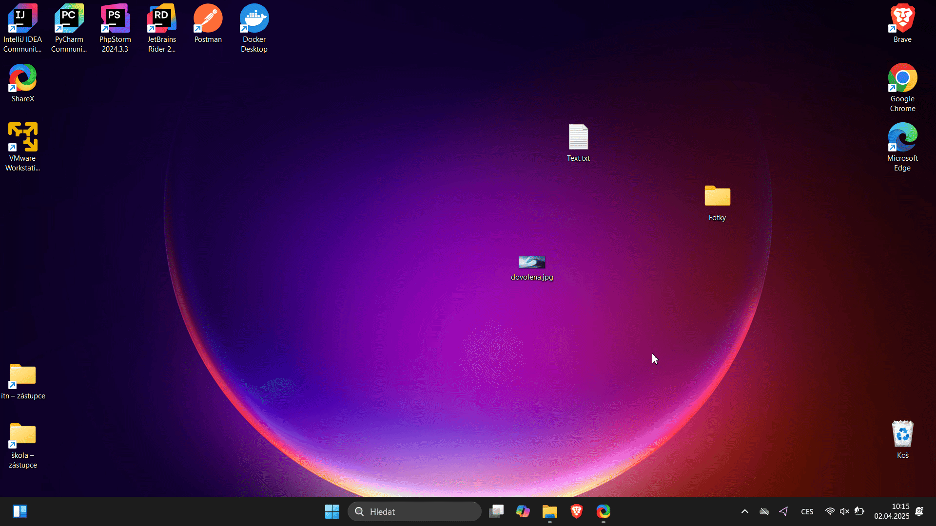Unmute audio via the tray speaker icon
This screenshot has height=526, width=936.
tap(844, 511)
